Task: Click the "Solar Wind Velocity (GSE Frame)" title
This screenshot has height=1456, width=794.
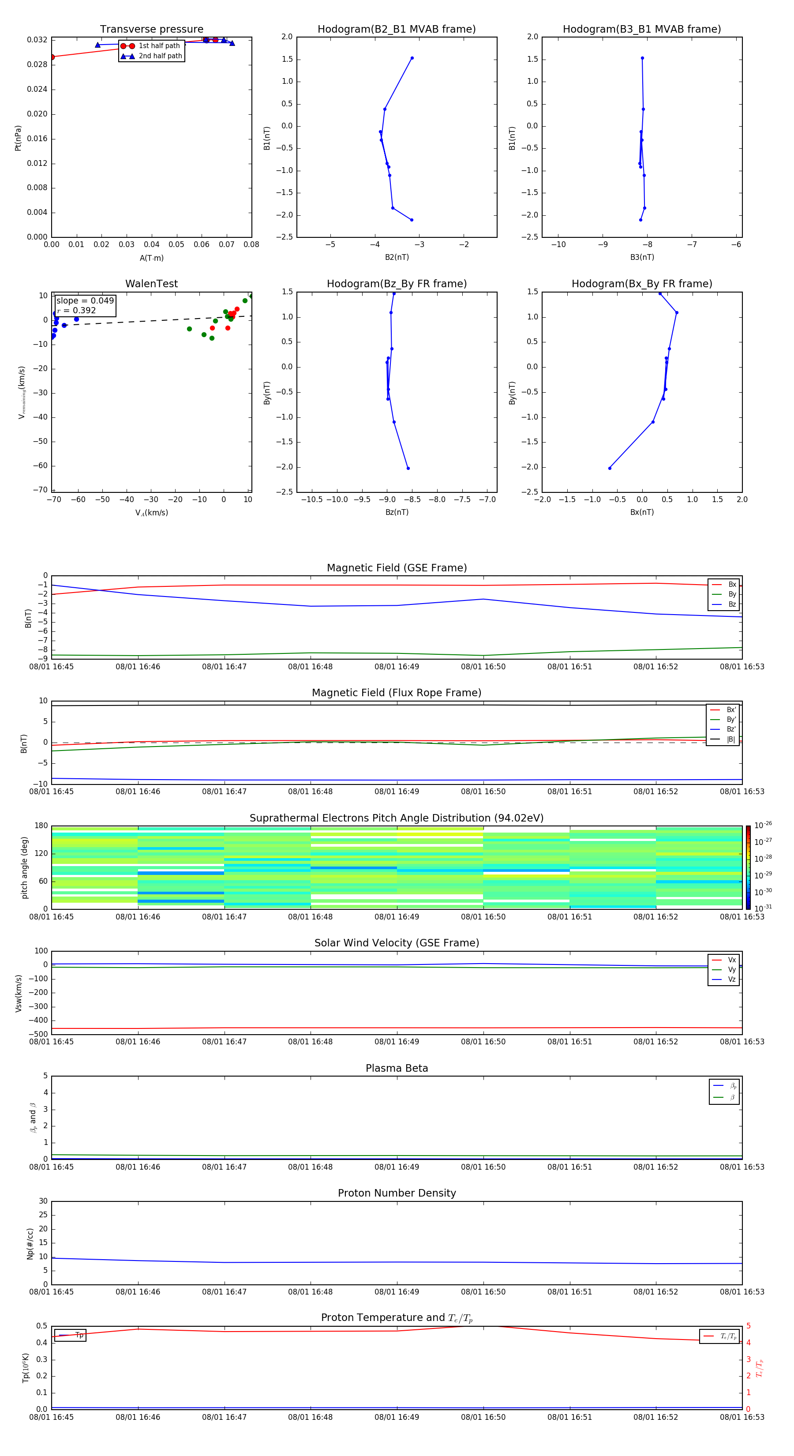Action: (397, 943)
